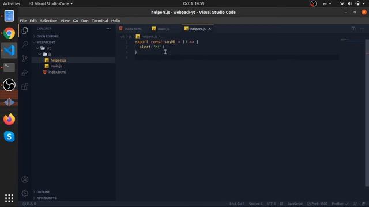Open Files app in Ubuntu dock
Viewport: 369px width, 207px height.
click(x=9, y=16)
